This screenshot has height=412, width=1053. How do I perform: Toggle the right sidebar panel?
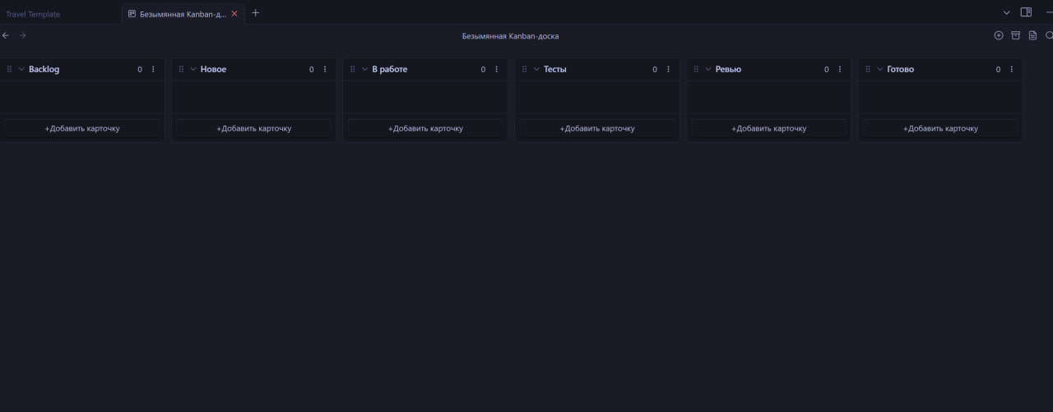[1026, 12]
